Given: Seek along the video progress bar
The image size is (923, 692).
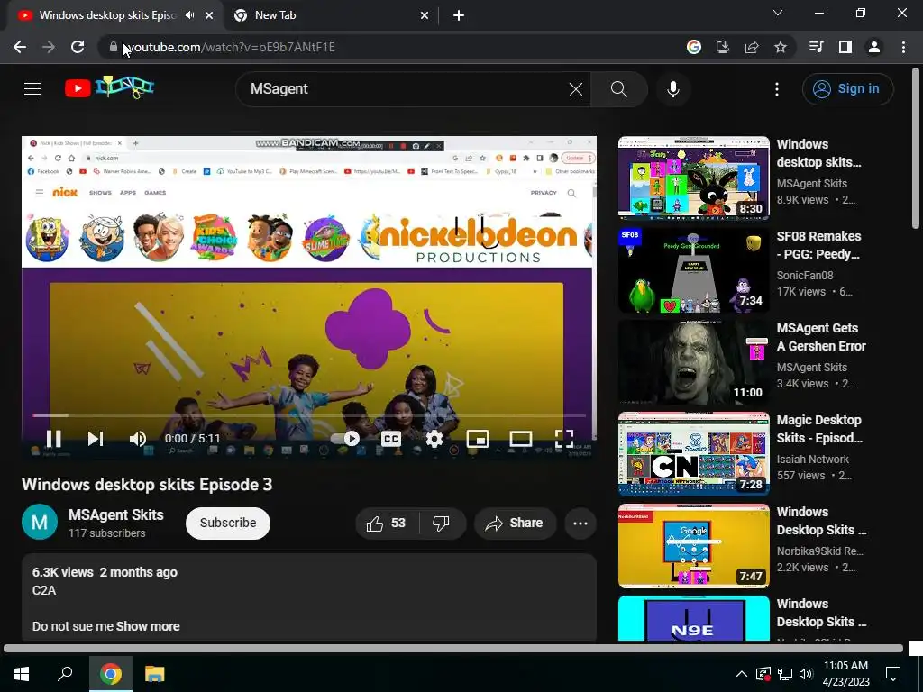Looking at the screenshot, I should (x=309, y=415).
